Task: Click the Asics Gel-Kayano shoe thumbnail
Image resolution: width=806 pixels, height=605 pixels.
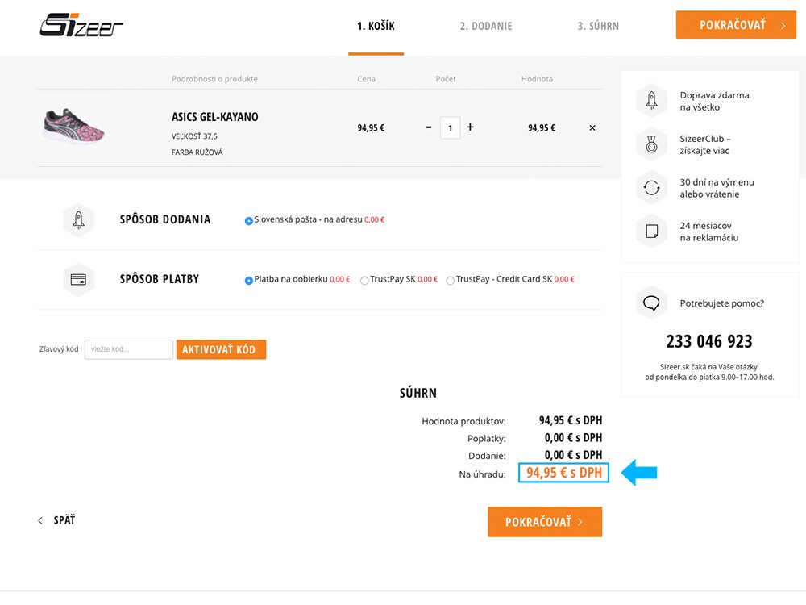Action: [x=73, y=127]
